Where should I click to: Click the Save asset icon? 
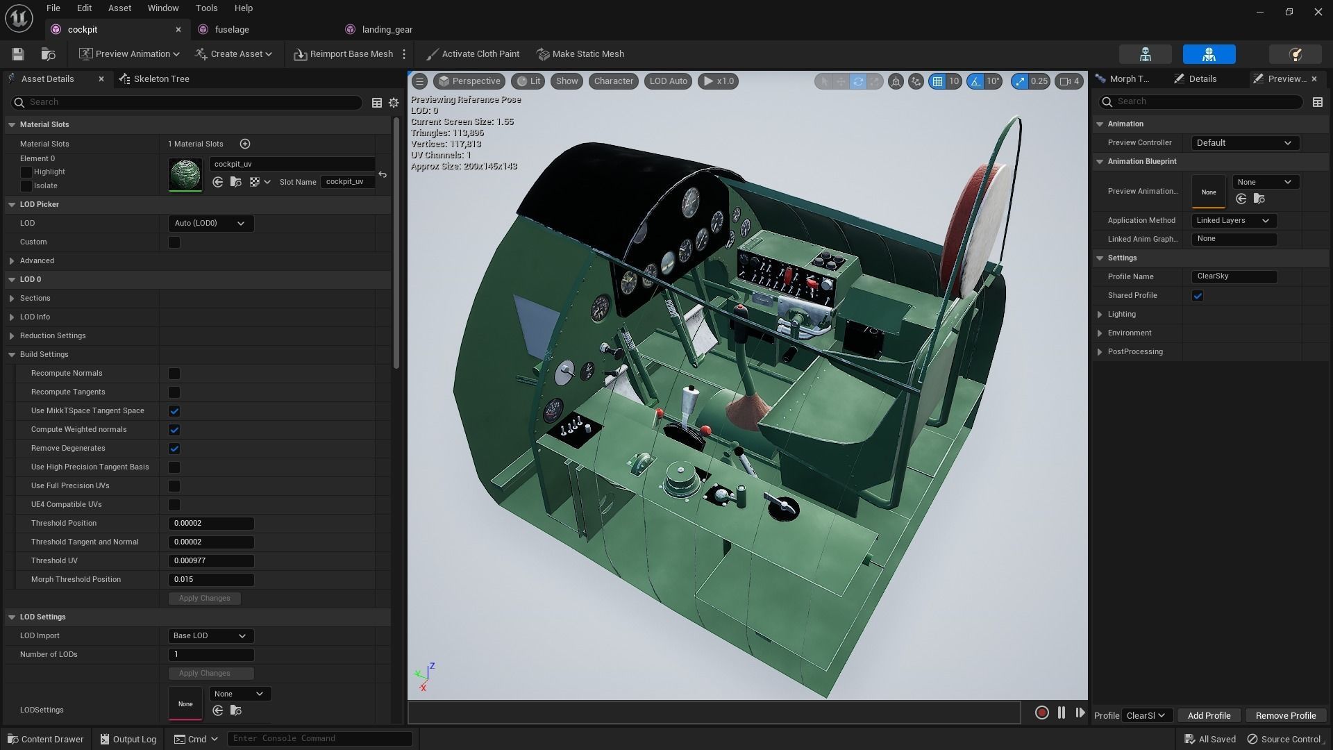point(18,54)
